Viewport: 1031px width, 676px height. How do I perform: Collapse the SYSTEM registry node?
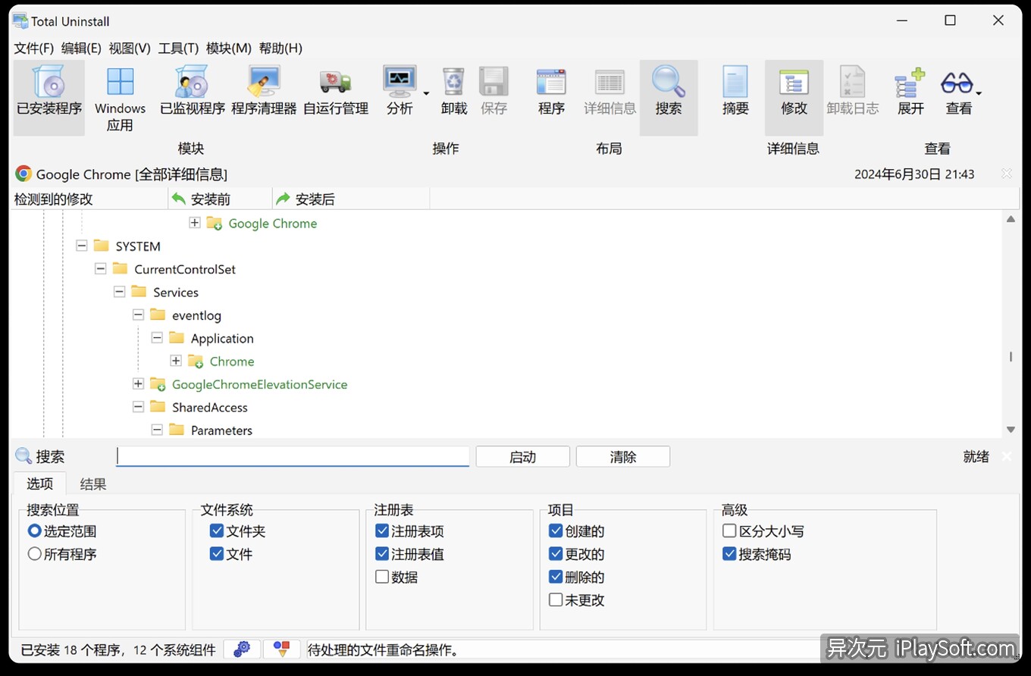click(81, 246)
